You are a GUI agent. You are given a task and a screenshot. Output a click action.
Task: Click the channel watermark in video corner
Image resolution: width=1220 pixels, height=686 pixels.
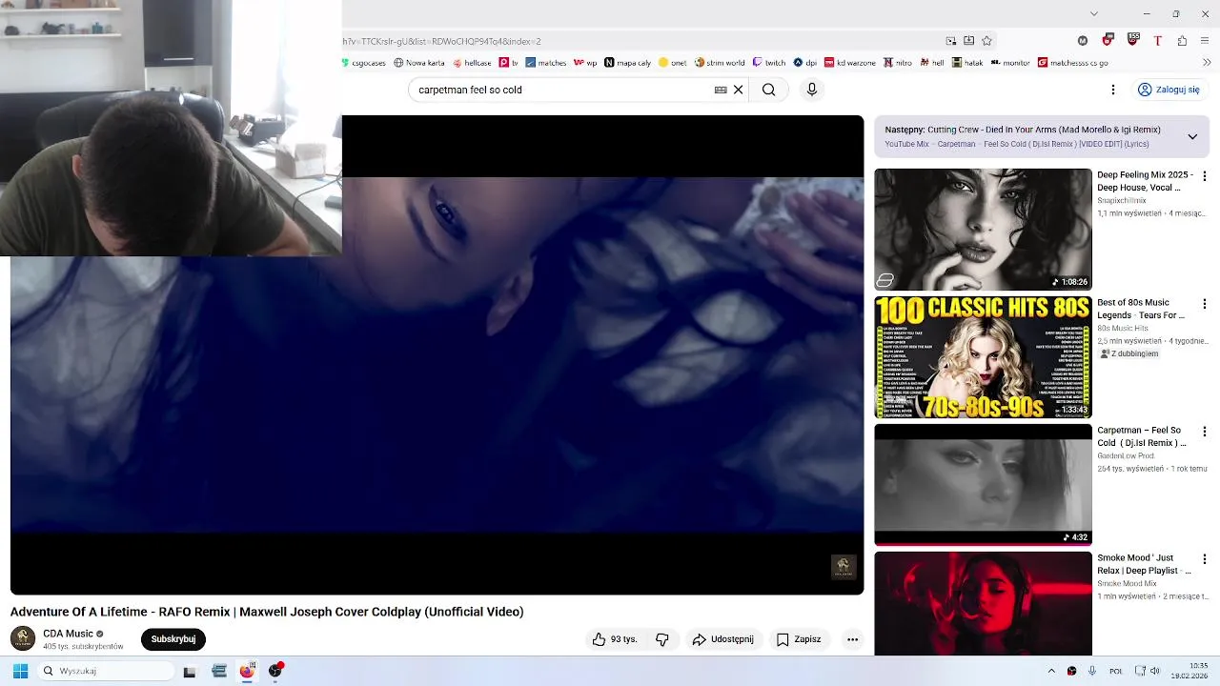point(844,567)
